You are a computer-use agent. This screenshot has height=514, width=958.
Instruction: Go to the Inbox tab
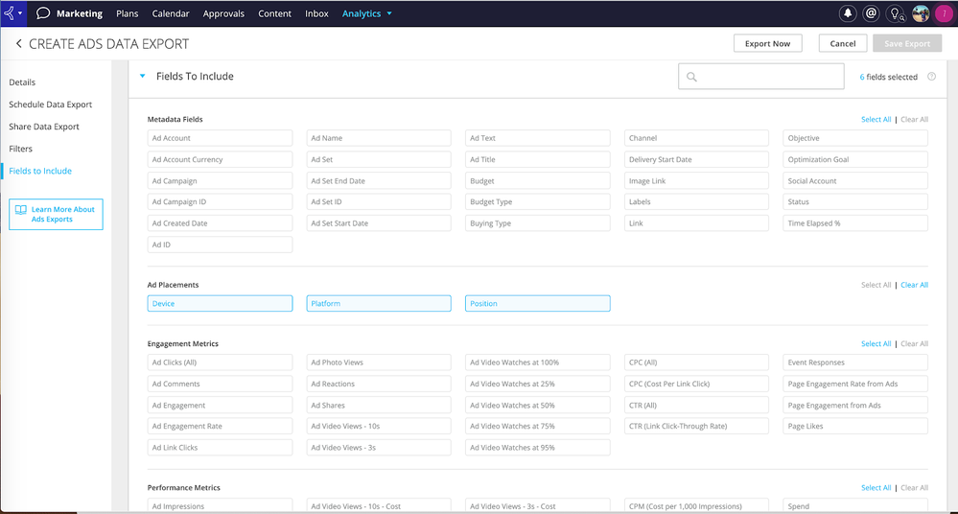point(316,13)
